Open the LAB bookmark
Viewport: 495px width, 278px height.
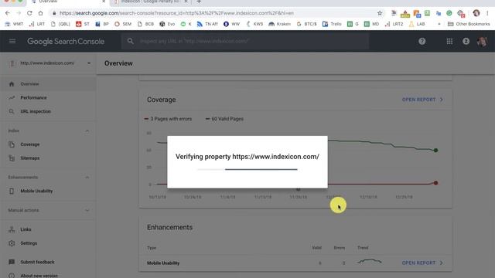pyautogui.click(x=417, y=24)
